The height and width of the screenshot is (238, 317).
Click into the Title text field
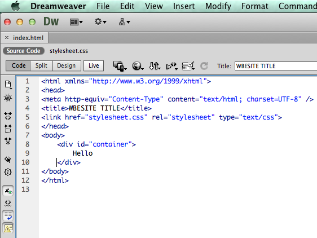click(x=276, y=66)
